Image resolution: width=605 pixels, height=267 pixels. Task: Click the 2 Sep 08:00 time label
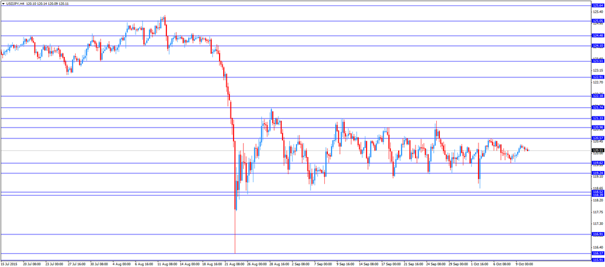(301, 265)
